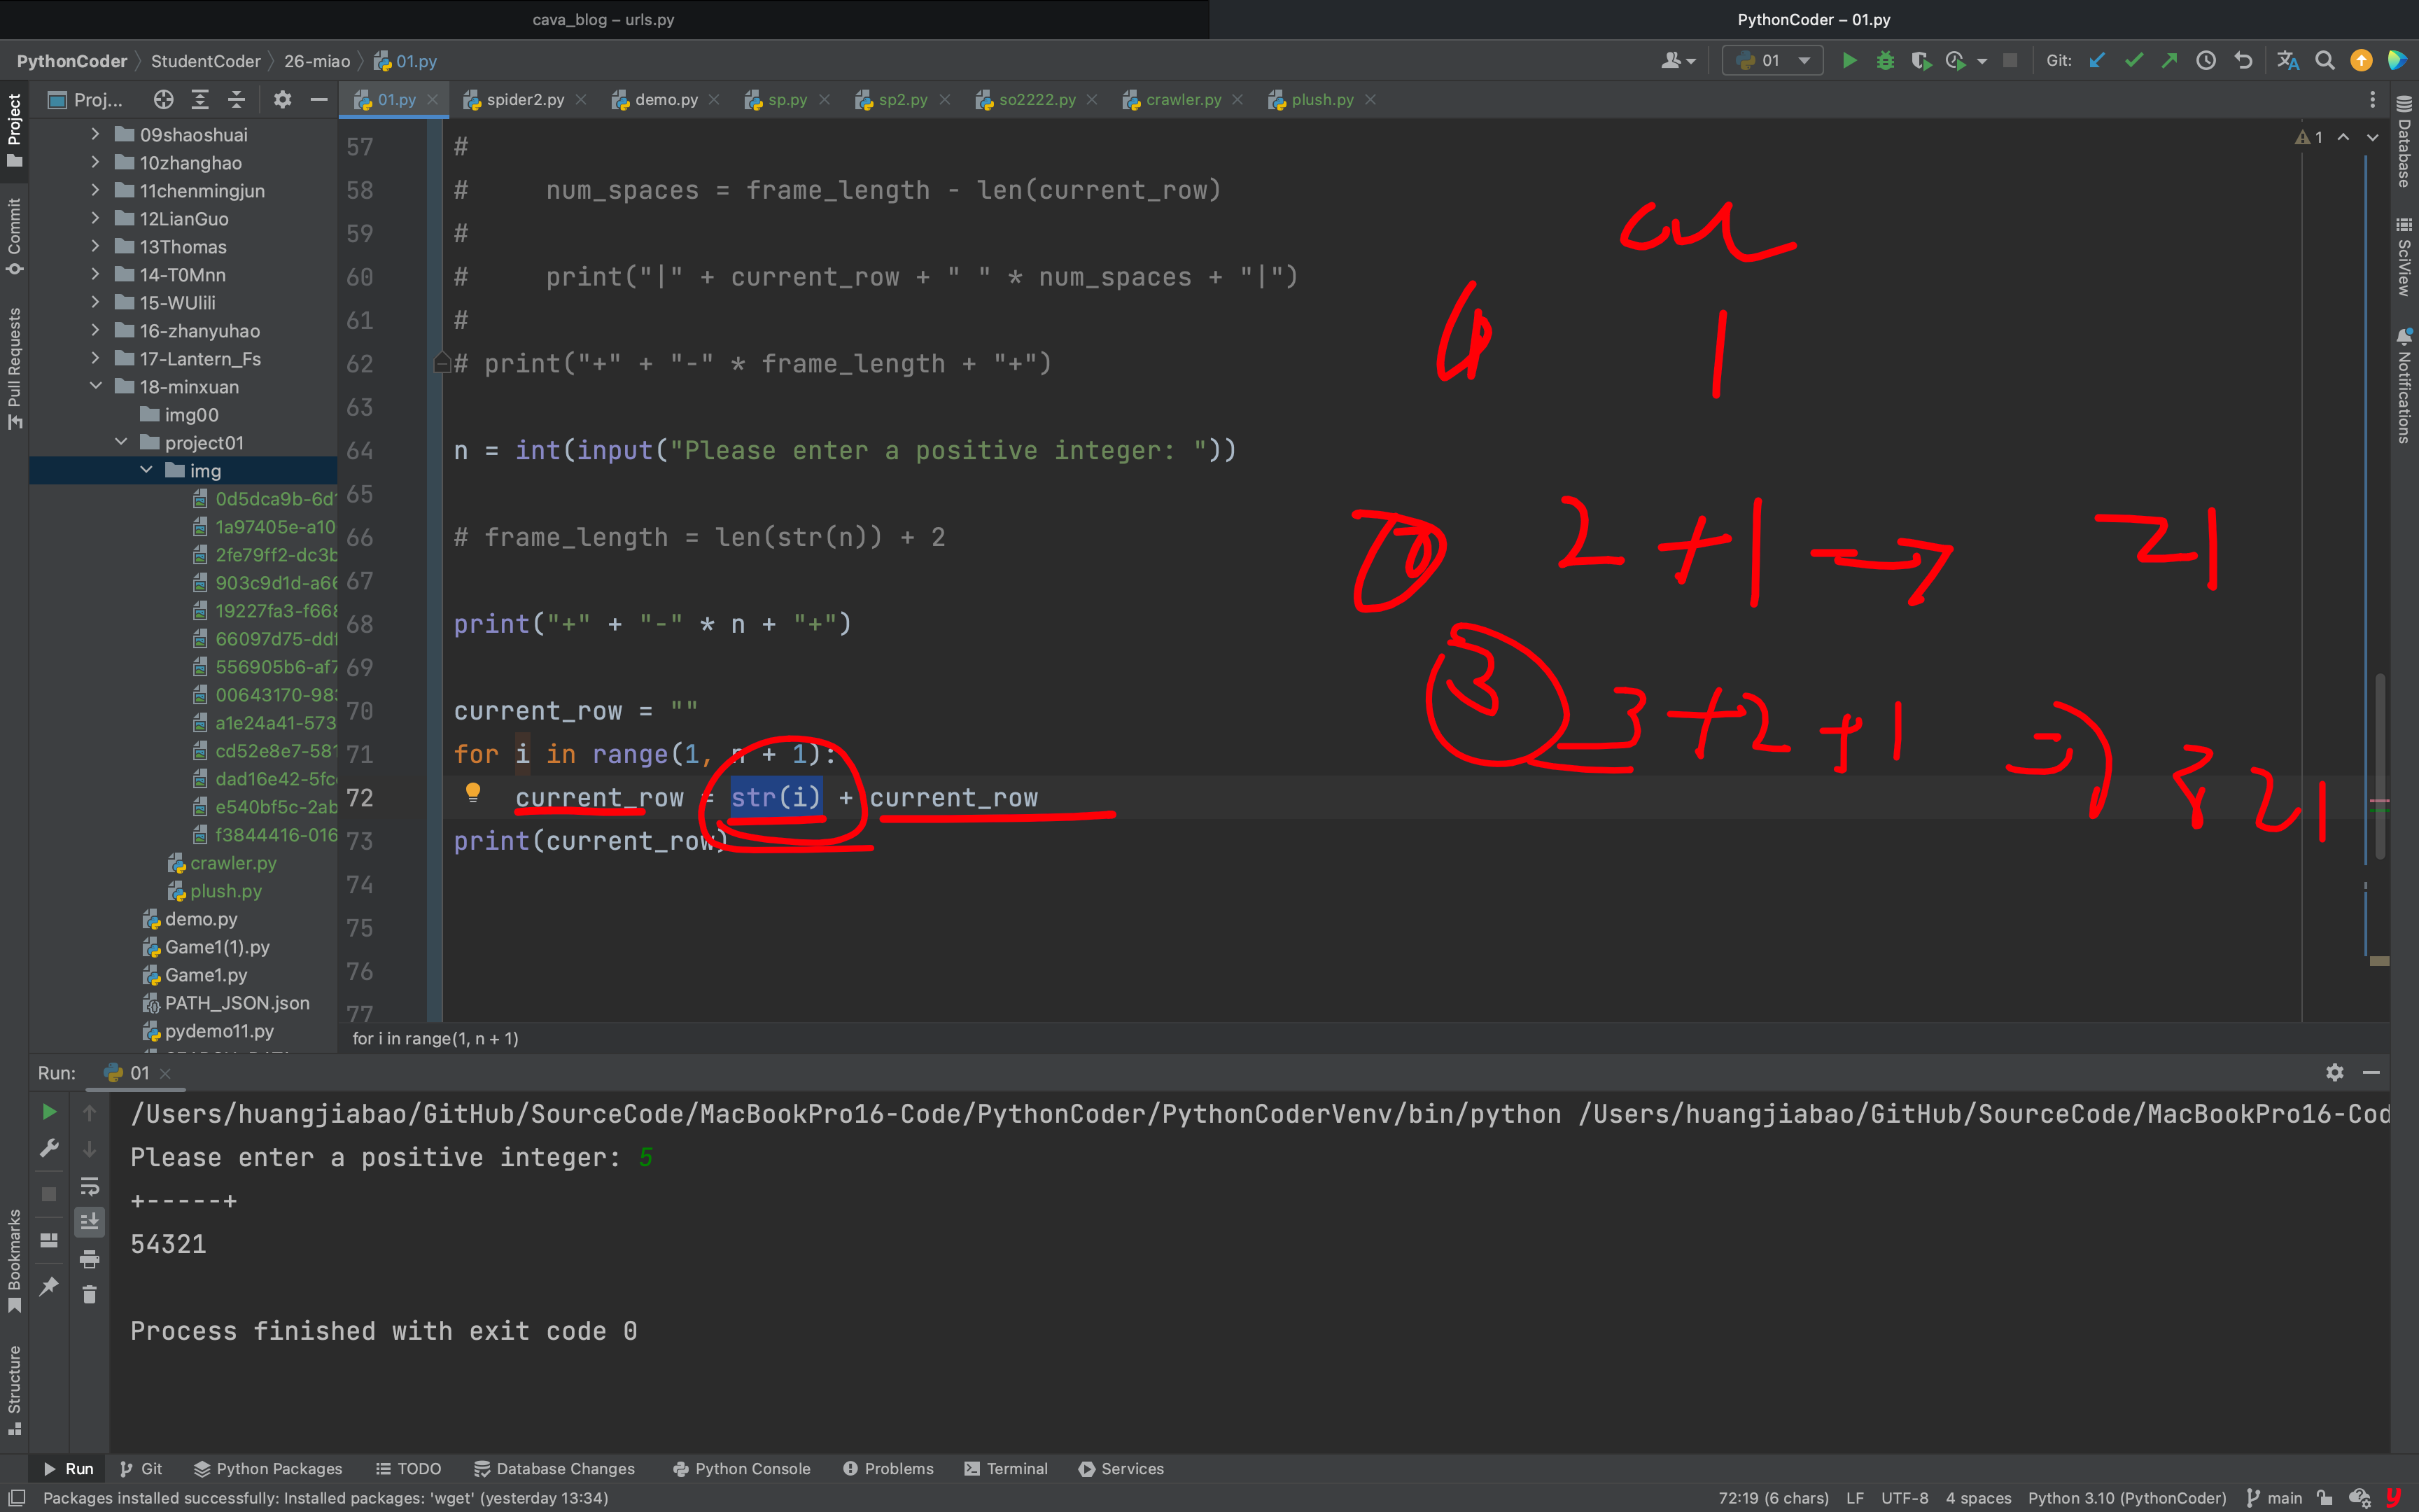Open the Project tool window sidebar tab

14,132
